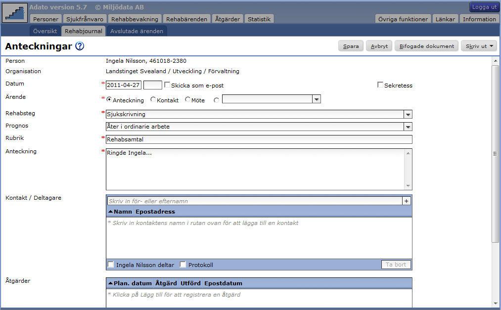Image resolution: width=501 pixels, height=310 pixels.
Task: Click the Anteckning textarea scroll-up arrow
Action: 408,153
